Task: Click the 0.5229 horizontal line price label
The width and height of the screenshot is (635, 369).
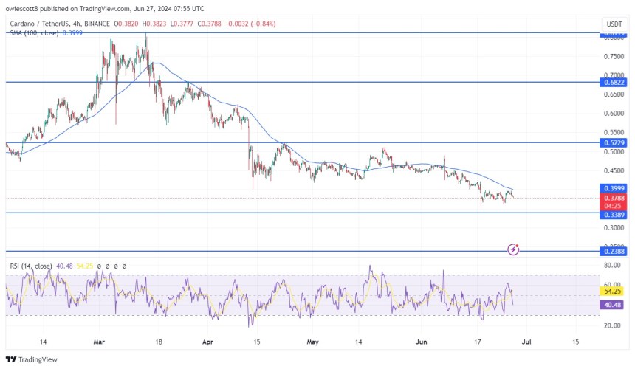Action: point(615,142)
